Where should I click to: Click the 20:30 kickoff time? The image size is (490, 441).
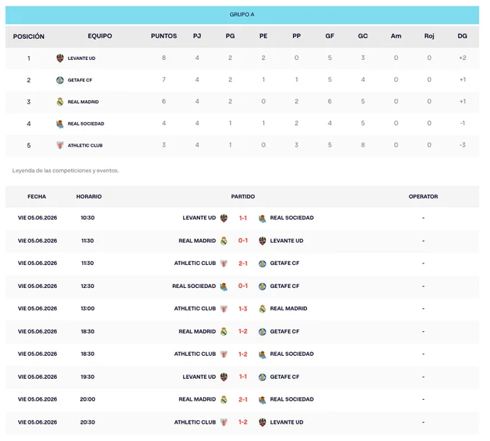point(87,422)
